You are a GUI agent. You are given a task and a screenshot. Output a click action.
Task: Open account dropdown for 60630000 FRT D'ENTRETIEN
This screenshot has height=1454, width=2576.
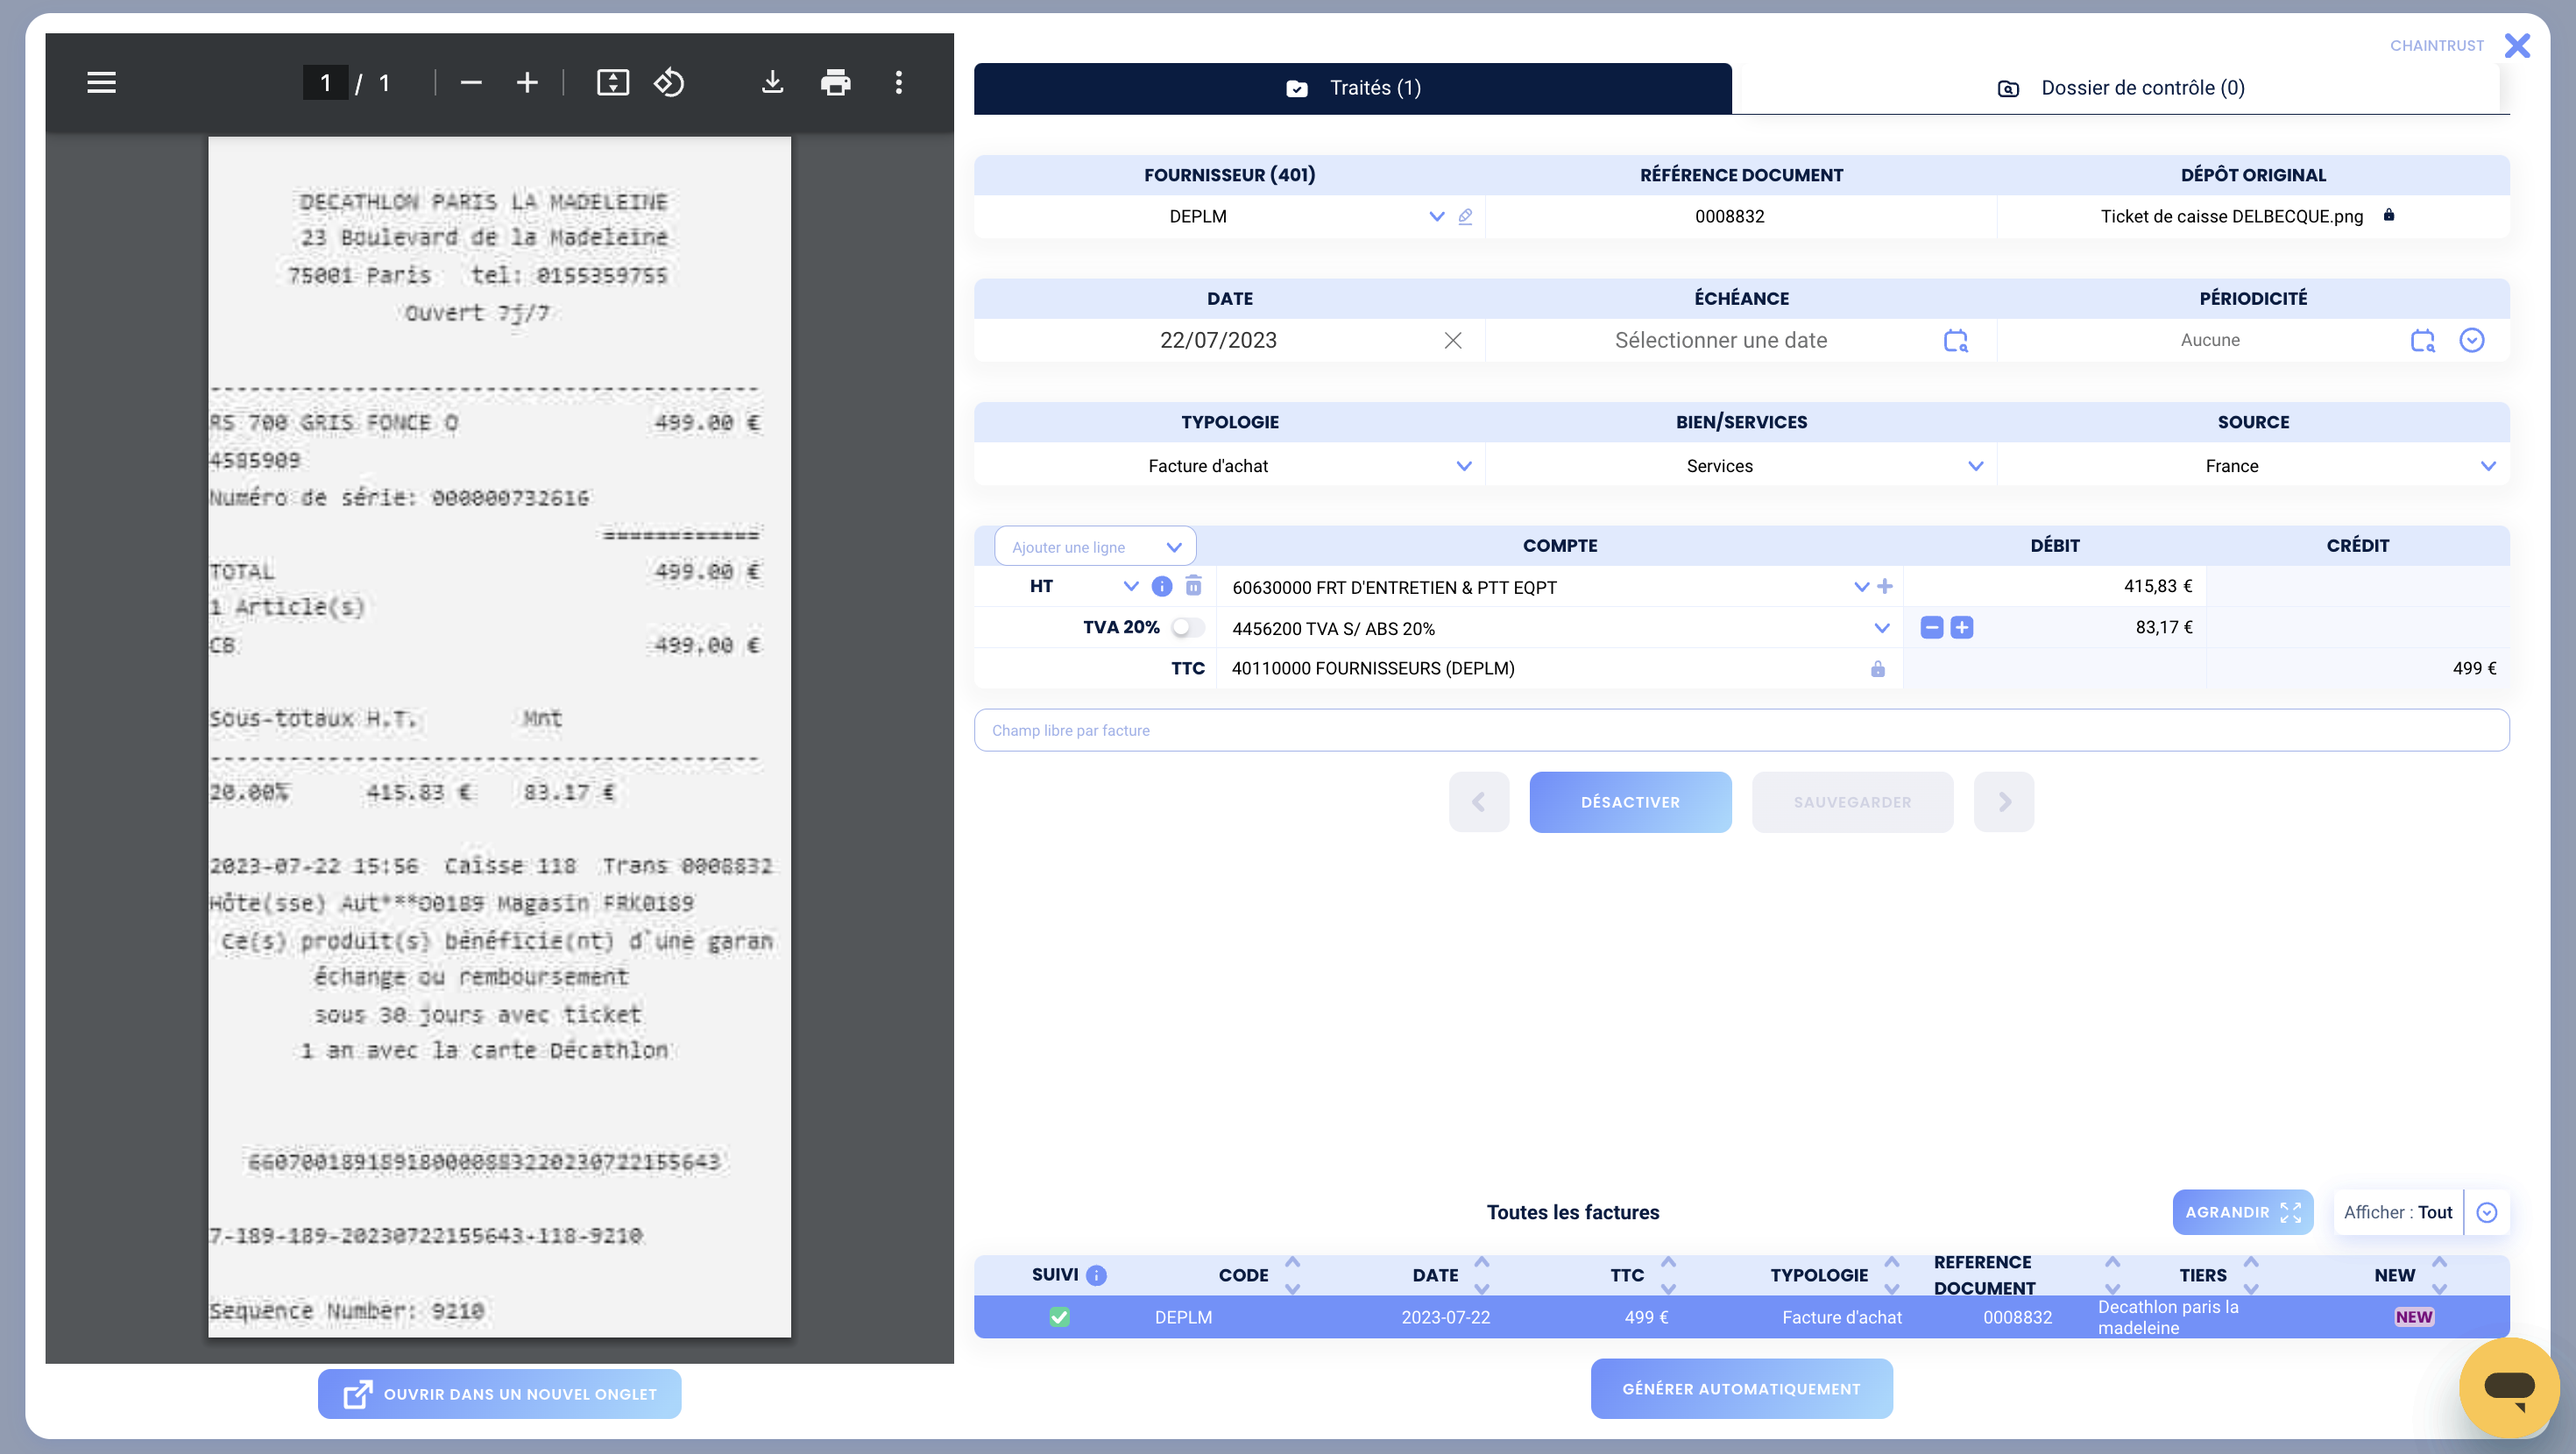[1861, 586]
